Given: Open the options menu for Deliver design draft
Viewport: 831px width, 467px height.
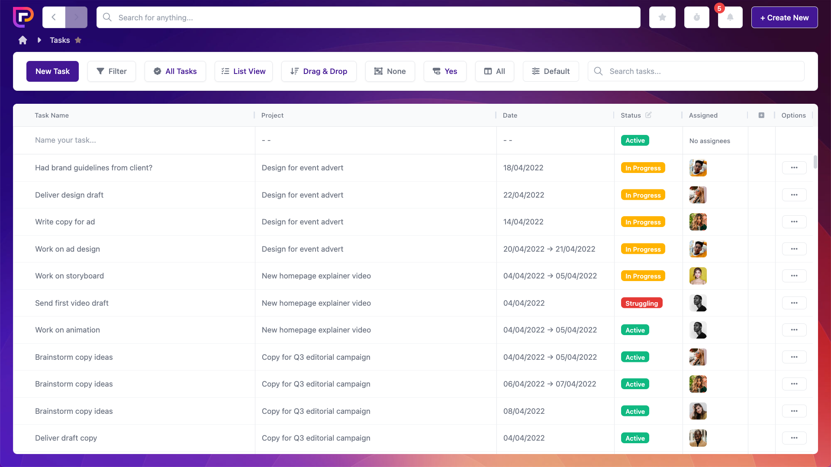Looking at the screenshot, I should (x=794, y=195).
